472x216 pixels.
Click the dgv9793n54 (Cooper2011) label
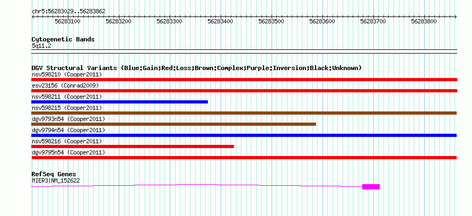(68, 119)
